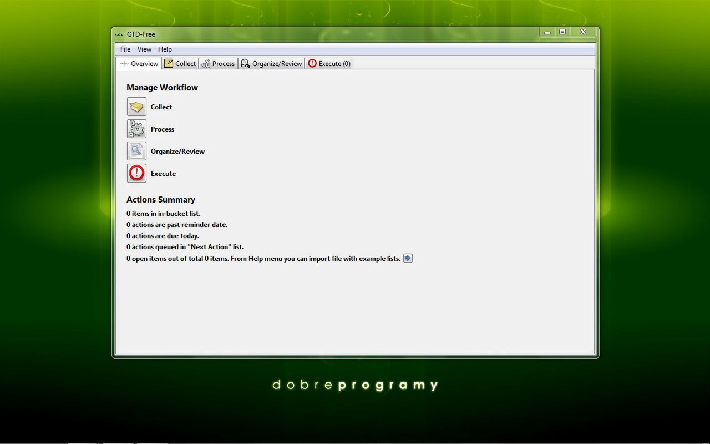The height and width of the screenshot is (444, 710).
Task: Open the Help menu
Action: [165, 49]
